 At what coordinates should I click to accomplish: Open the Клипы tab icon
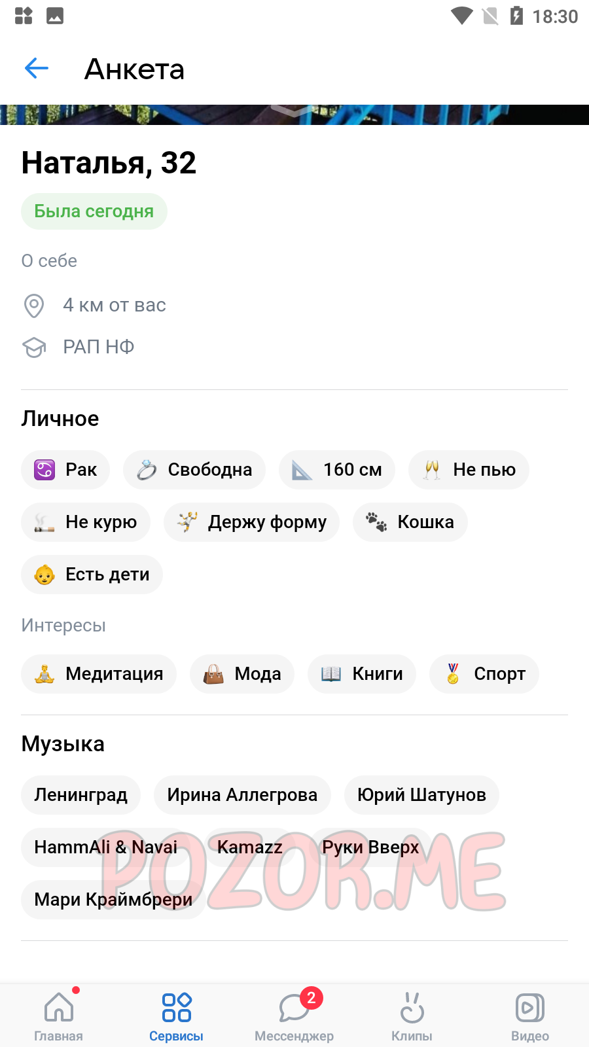pyautogui.click(x=412, y=1008)
